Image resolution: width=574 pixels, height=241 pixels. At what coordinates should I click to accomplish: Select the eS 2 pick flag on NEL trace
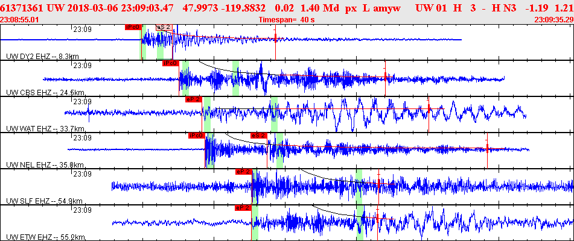coord(259,136)
